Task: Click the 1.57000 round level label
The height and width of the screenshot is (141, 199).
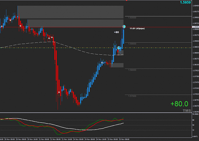Action: [132, 96]
